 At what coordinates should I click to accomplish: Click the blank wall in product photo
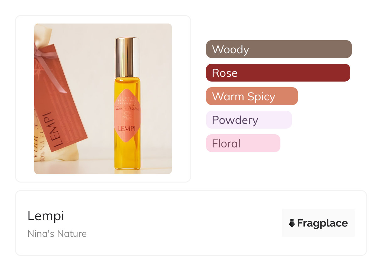pyautogui.click(x=91, y=63)
